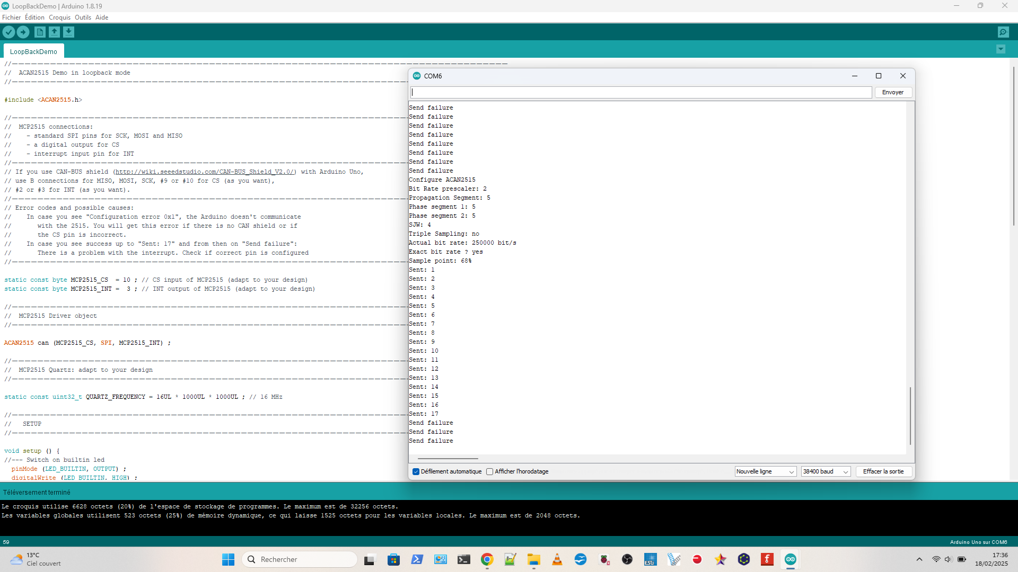Click the 'Sent: 17' line in serial output
Screen dimensions: 1018x572
pyautogui.click(x=424, y=414)
